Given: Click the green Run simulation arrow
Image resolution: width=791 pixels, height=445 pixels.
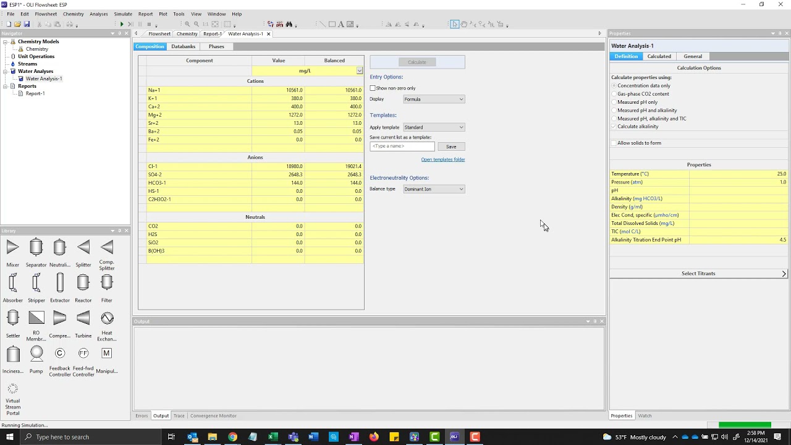Looking at the screenshot, I should [x=122, y=24].
